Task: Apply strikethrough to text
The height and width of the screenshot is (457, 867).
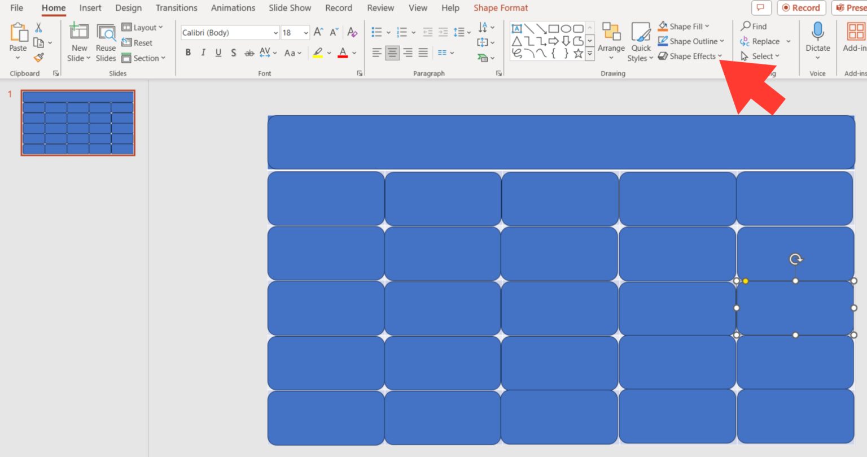Action: pos(249,53)
